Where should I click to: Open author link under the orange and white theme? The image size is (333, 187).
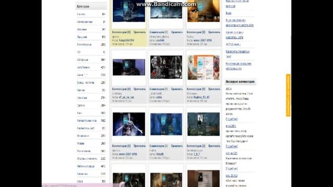pos(201,97)
